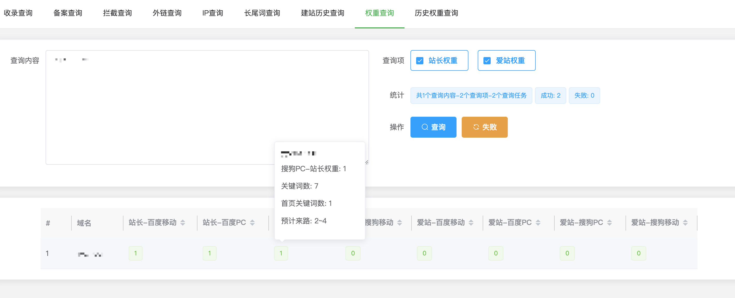Open the 收录查询 tab
Screen dimensions: 735x298
[x=18, y=13]
